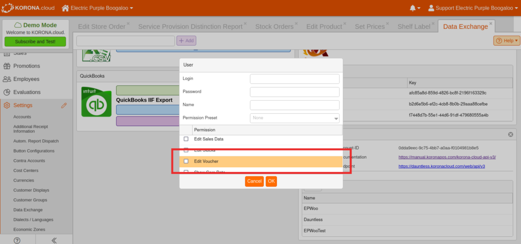Close the Shelf Label tab
This screenshot has height=244, width=521.
(433, 23)
